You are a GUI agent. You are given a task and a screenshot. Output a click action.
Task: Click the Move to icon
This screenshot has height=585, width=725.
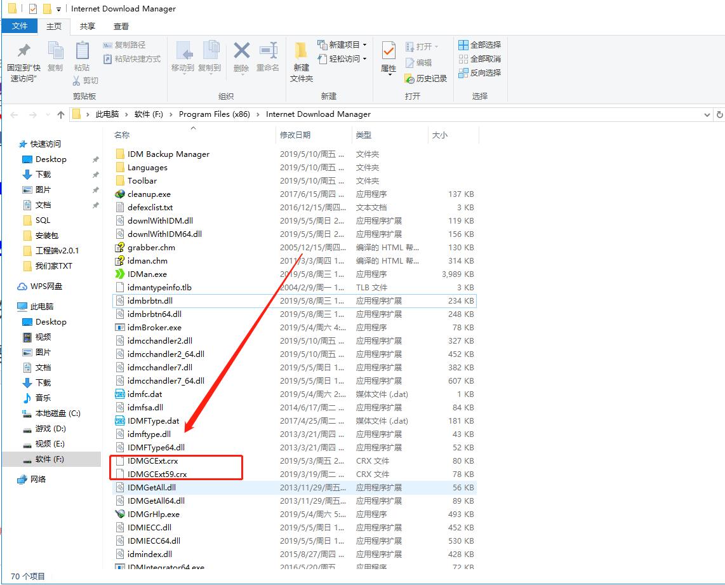185,50
